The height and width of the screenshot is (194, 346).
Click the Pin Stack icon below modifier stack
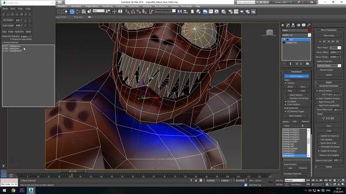pyautogui.click(x=284, y=64)
